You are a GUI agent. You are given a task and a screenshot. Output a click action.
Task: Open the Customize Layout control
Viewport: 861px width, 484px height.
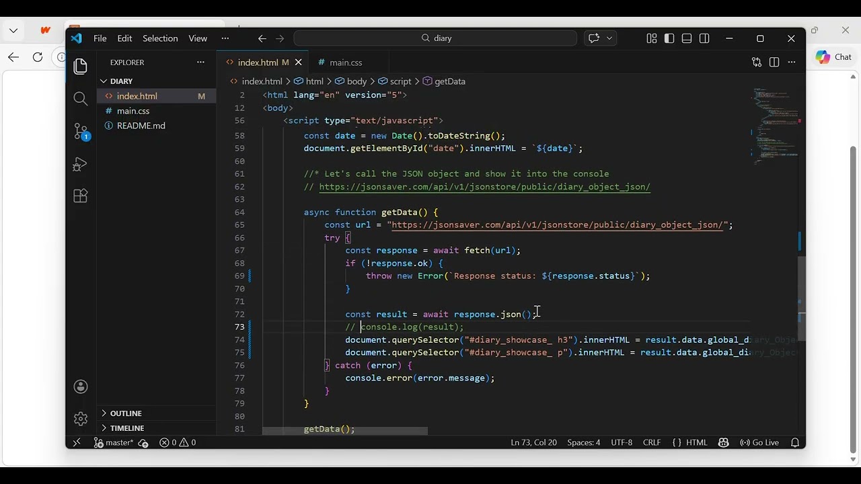(x=652, y=38)
